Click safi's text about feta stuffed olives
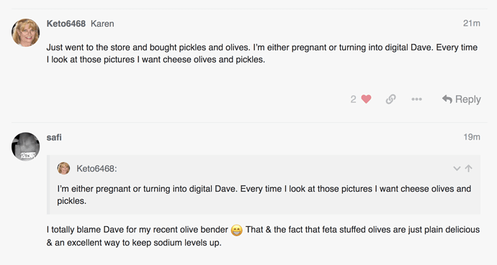The height and width of the screenshot is (265, 497). point(263,236)
